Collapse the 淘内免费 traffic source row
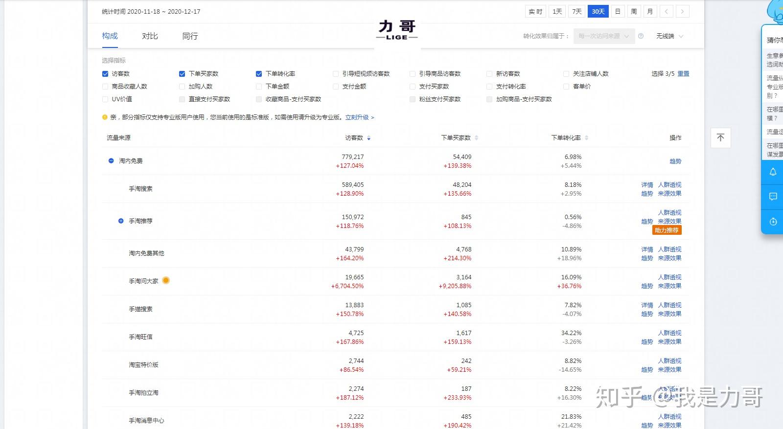This screenshot has height=429, width=783. coord(111,161)
